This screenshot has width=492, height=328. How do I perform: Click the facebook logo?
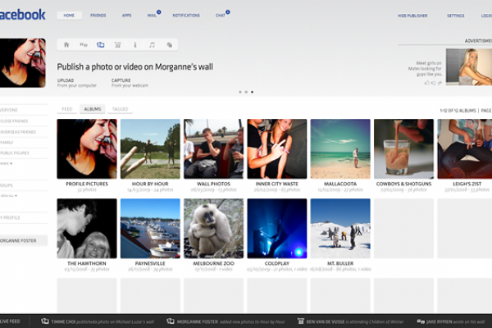point(23,15)
